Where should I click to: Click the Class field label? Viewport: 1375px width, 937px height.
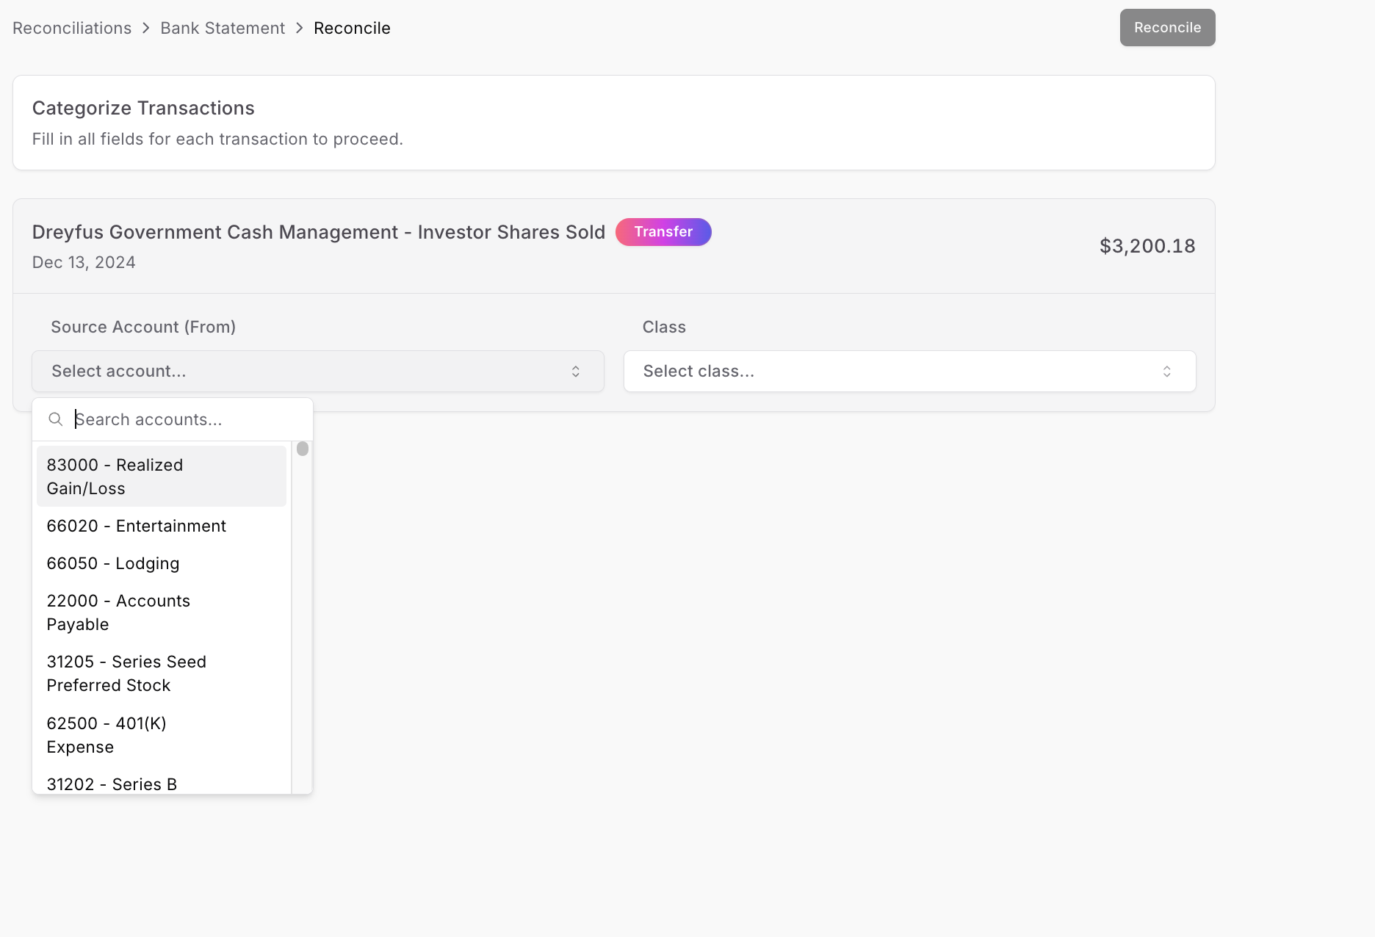click(664, 327)
